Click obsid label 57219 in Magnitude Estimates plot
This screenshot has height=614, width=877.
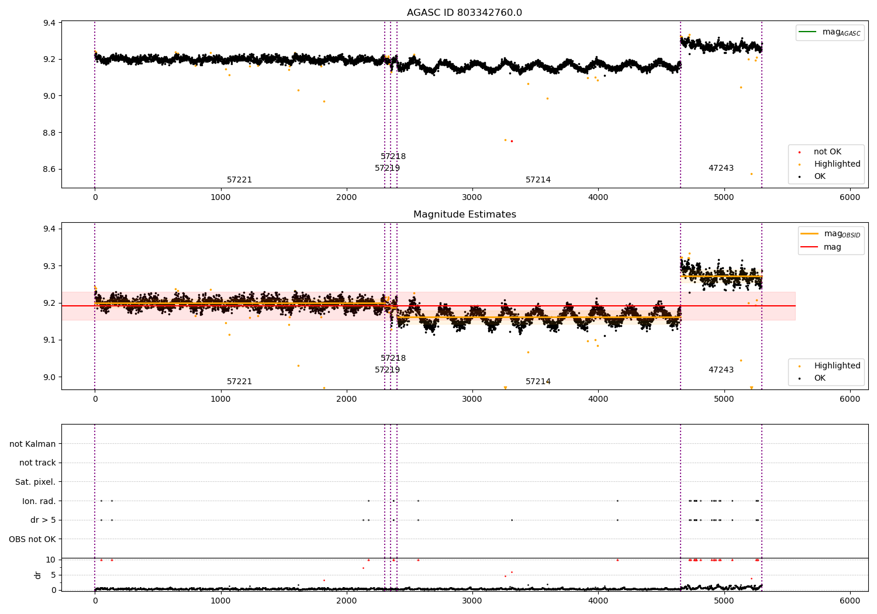[x=387, y=370]
